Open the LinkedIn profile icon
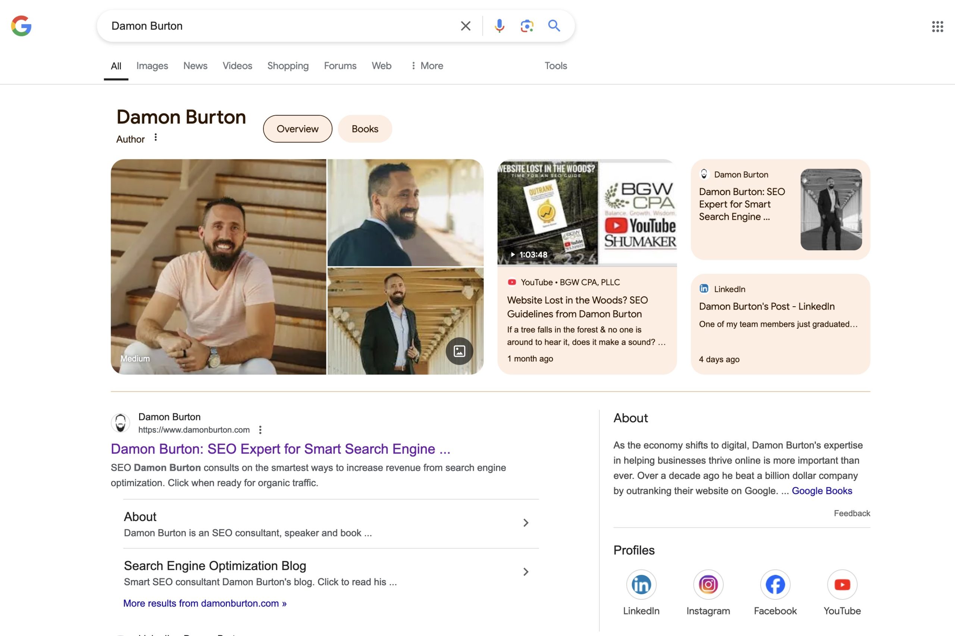This screenshot has width=955, height=636. (x=641, y=585)
